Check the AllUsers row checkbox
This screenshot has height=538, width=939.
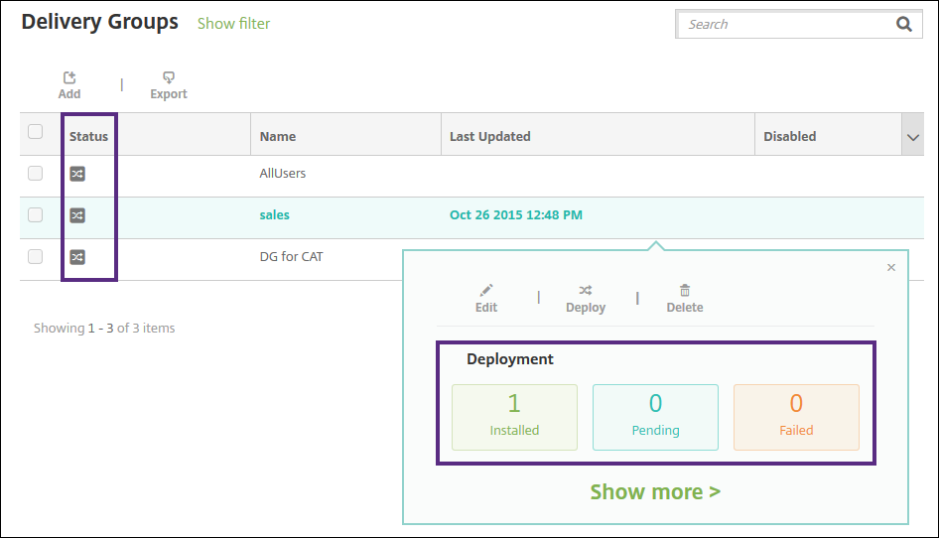click(x=36, y=173)
